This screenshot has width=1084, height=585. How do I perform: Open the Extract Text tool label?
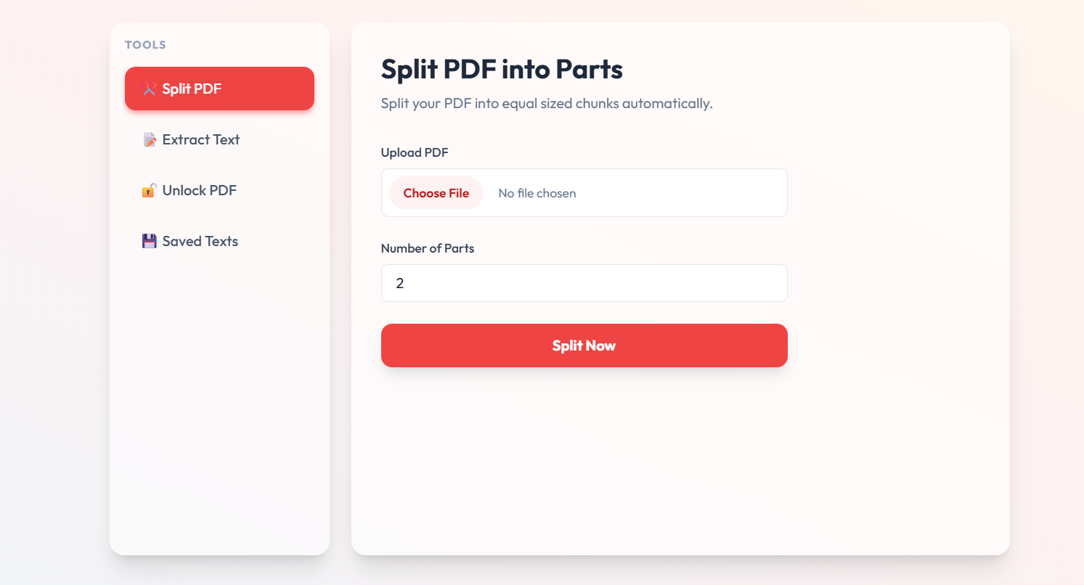pos(201,140)
